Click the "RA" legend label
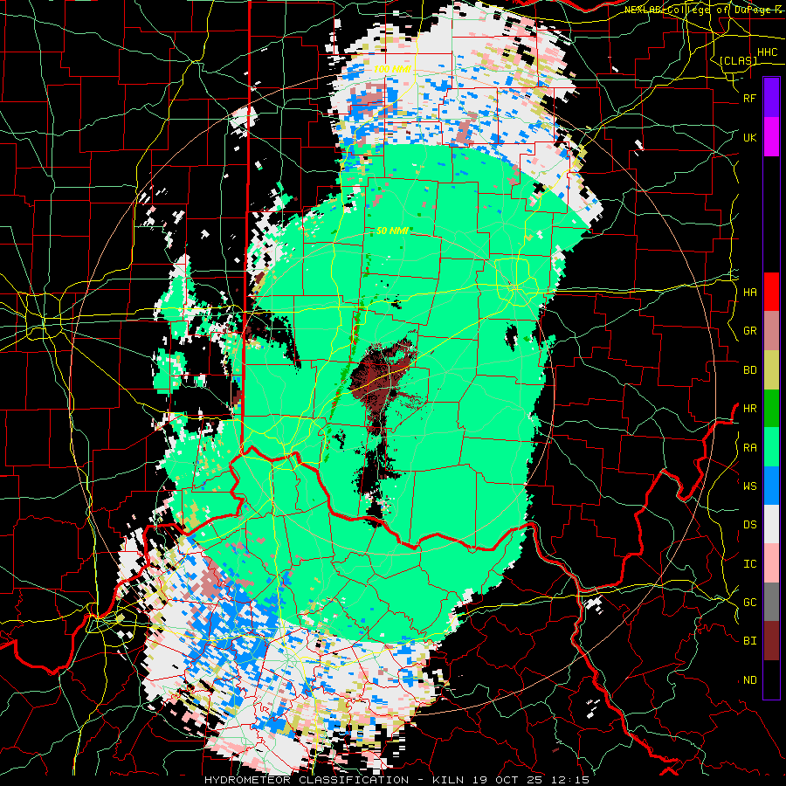Viewport: 786px width, 786px height. (749, 448)
